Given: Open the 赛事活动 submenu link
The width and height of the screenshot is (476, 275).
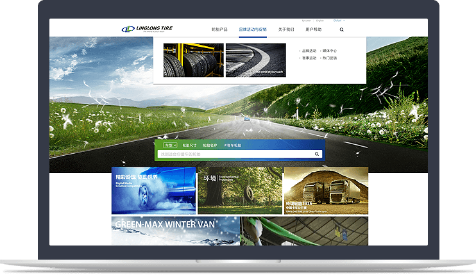Looking at the screenshot, I should [x=309, y=58].
